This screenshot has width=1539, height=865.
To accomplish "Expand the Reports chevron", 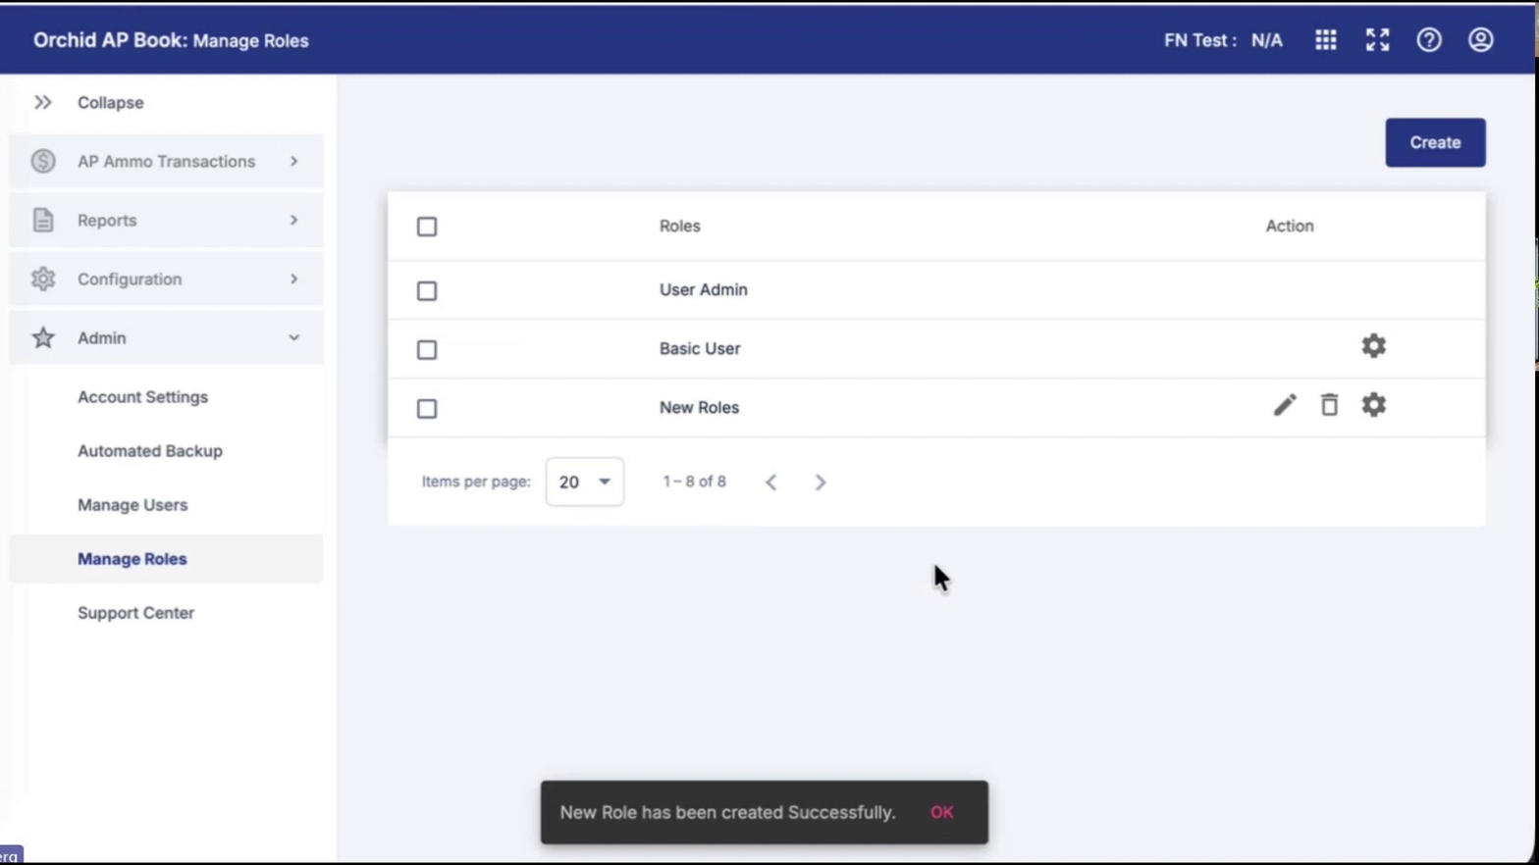I will pyautogui.click(x=293, y=220).
